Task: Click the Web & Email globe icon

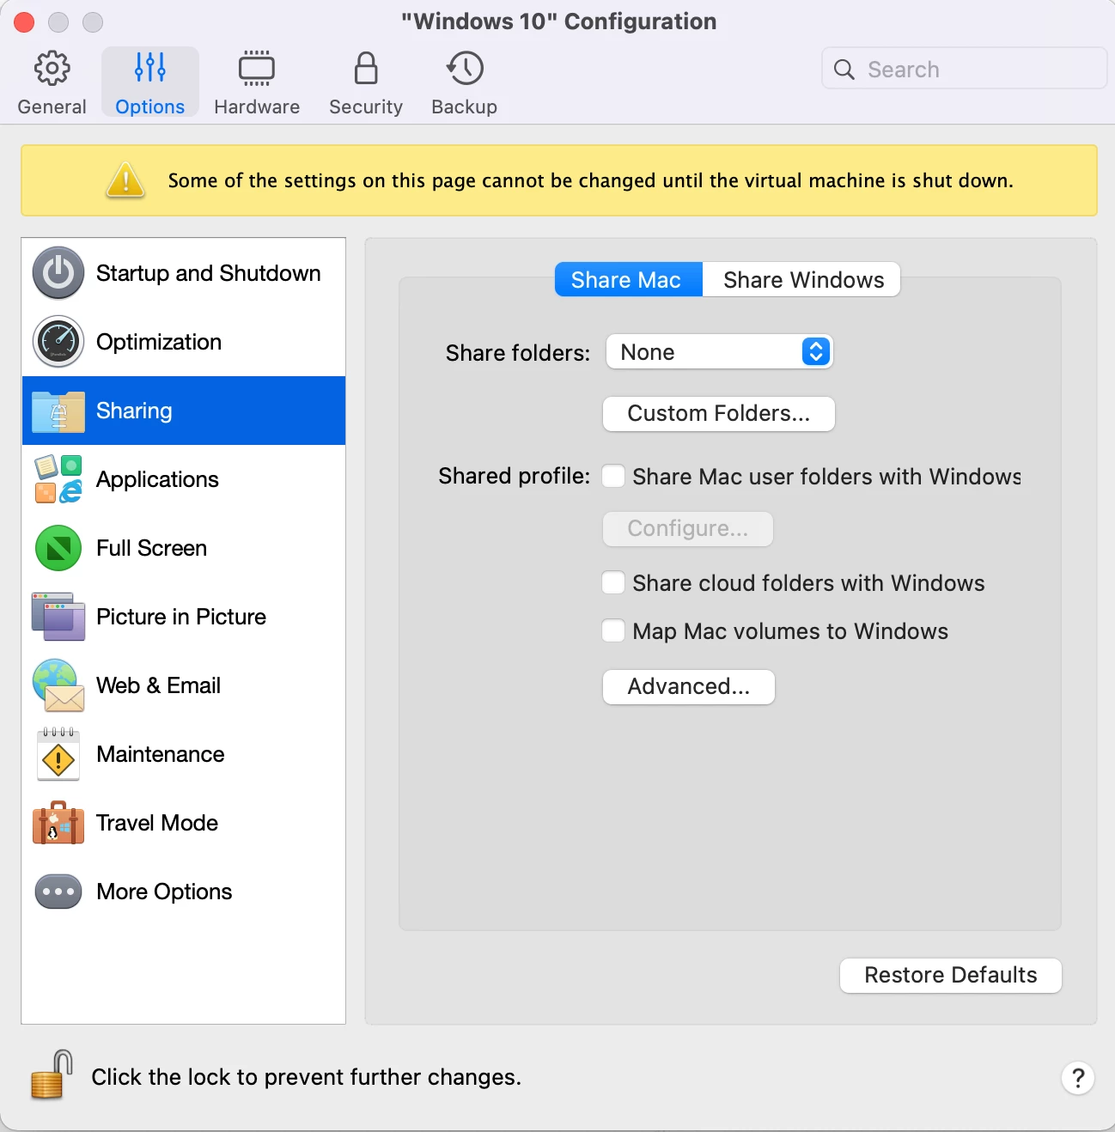Action: (58, 685)
